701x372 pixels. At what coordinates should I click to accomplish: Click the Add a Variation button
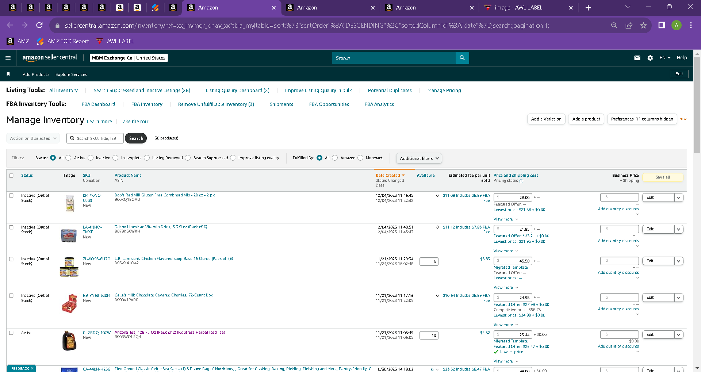pyautogui.click(x=546, y=119)
